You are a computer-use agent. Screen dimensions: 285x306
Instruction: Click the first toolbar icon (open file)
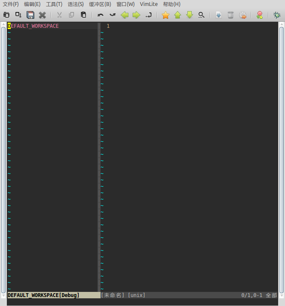pyautogui.click(x=6, y=15)
